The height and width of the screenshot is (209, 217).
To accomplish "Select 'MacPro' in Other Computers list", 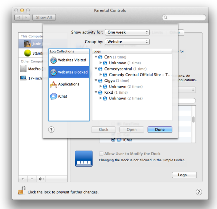I will click(34, 69).
